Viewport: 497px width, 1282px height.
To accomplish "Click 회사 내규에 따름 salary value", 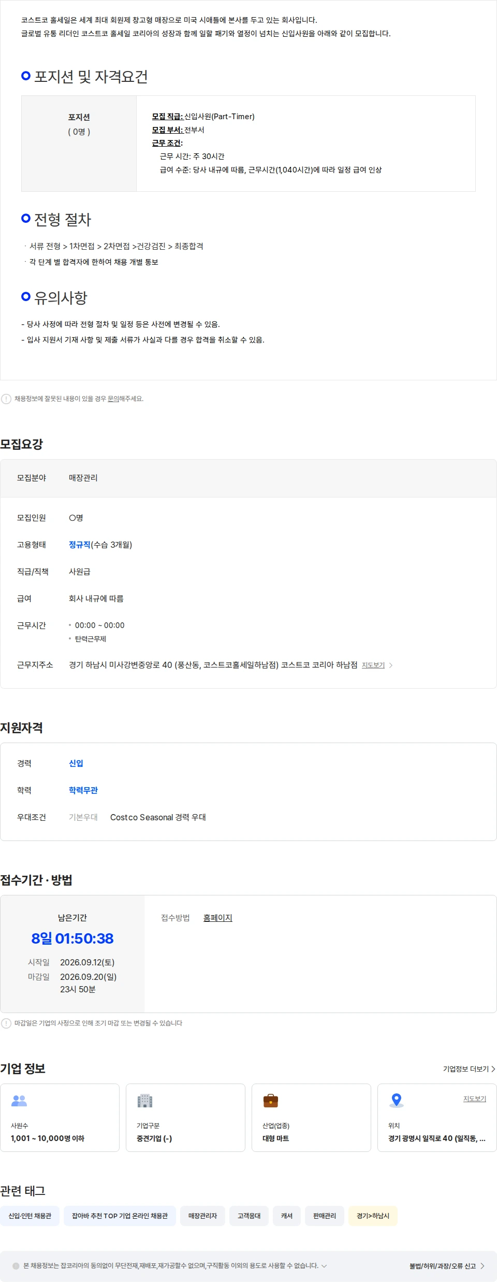I will (96, 599).
